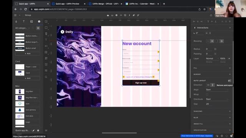
Task: Edit the Quick app library pencil icon
Action: point(33,130)
